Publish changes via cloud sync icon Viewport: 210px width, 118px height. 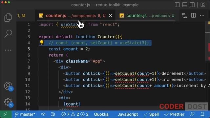point(43,114)
